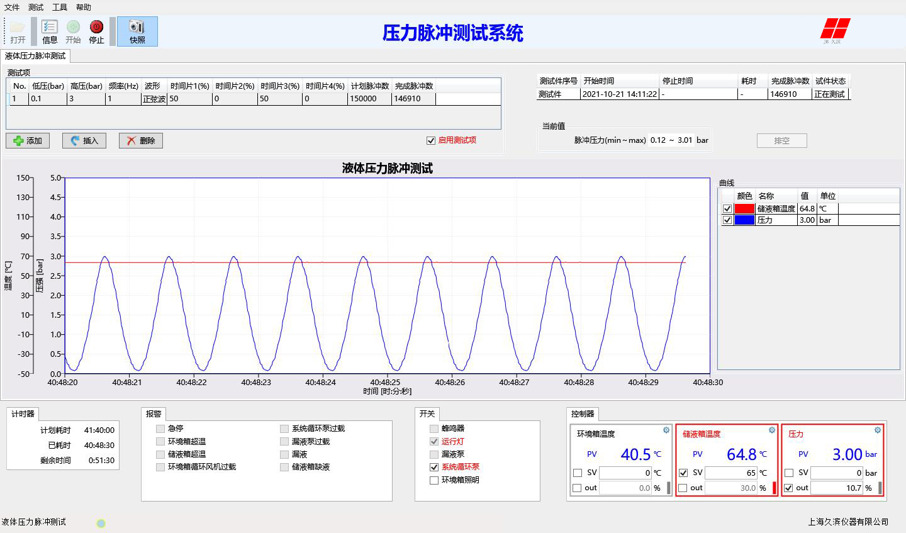
Task: Open settings gear on 压力 controller
Action: pos(878,430)
